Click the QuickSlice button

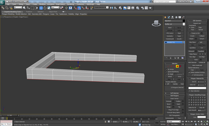click(x=192, y=48)
